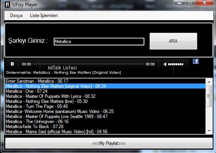Image resolution: width=216 pixels, height=153 pixels.
Task: Seek on the track progress bar
Action: pyautogui.click(x=88, y=64)
